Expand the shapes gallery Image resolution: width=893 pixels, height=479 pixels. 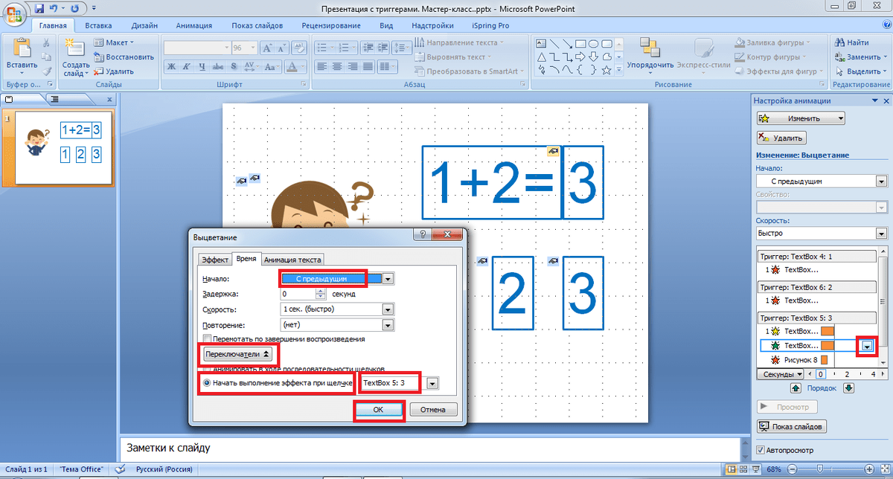coord(619,70)
